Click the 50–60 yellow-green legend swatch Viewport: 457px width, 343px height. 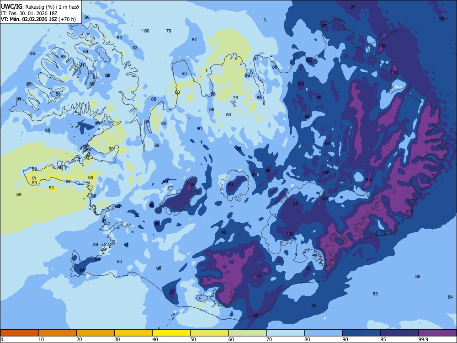[209, 333]
